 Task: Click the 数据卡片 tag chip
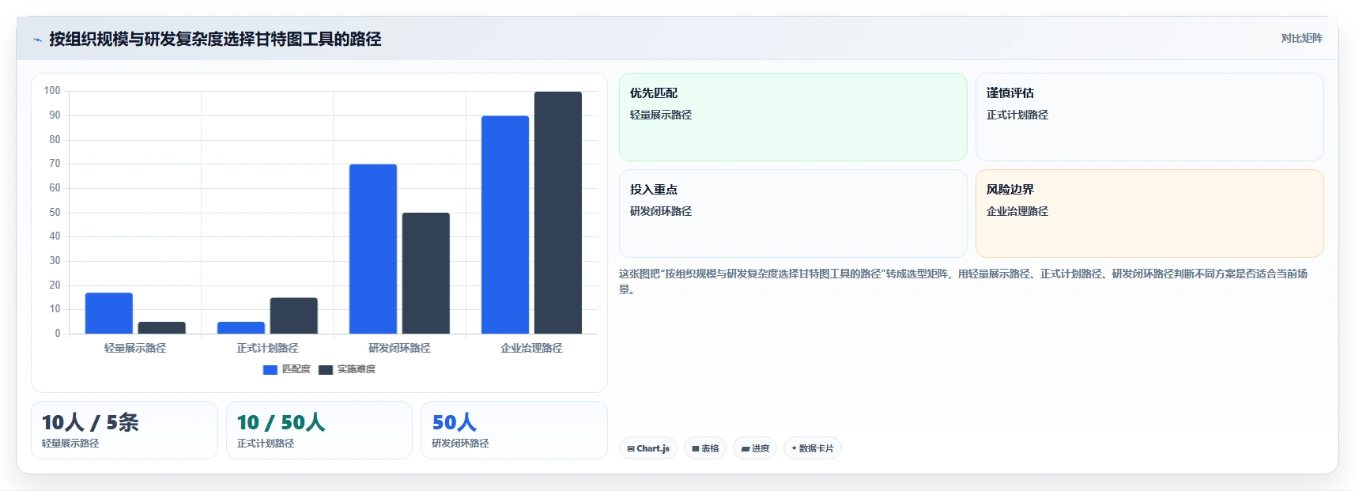click(x=813, y=448)
